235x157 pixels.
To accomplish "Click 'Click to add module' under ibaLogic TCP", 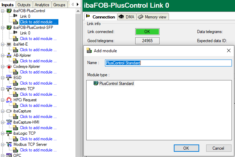I will coord(38,139).
